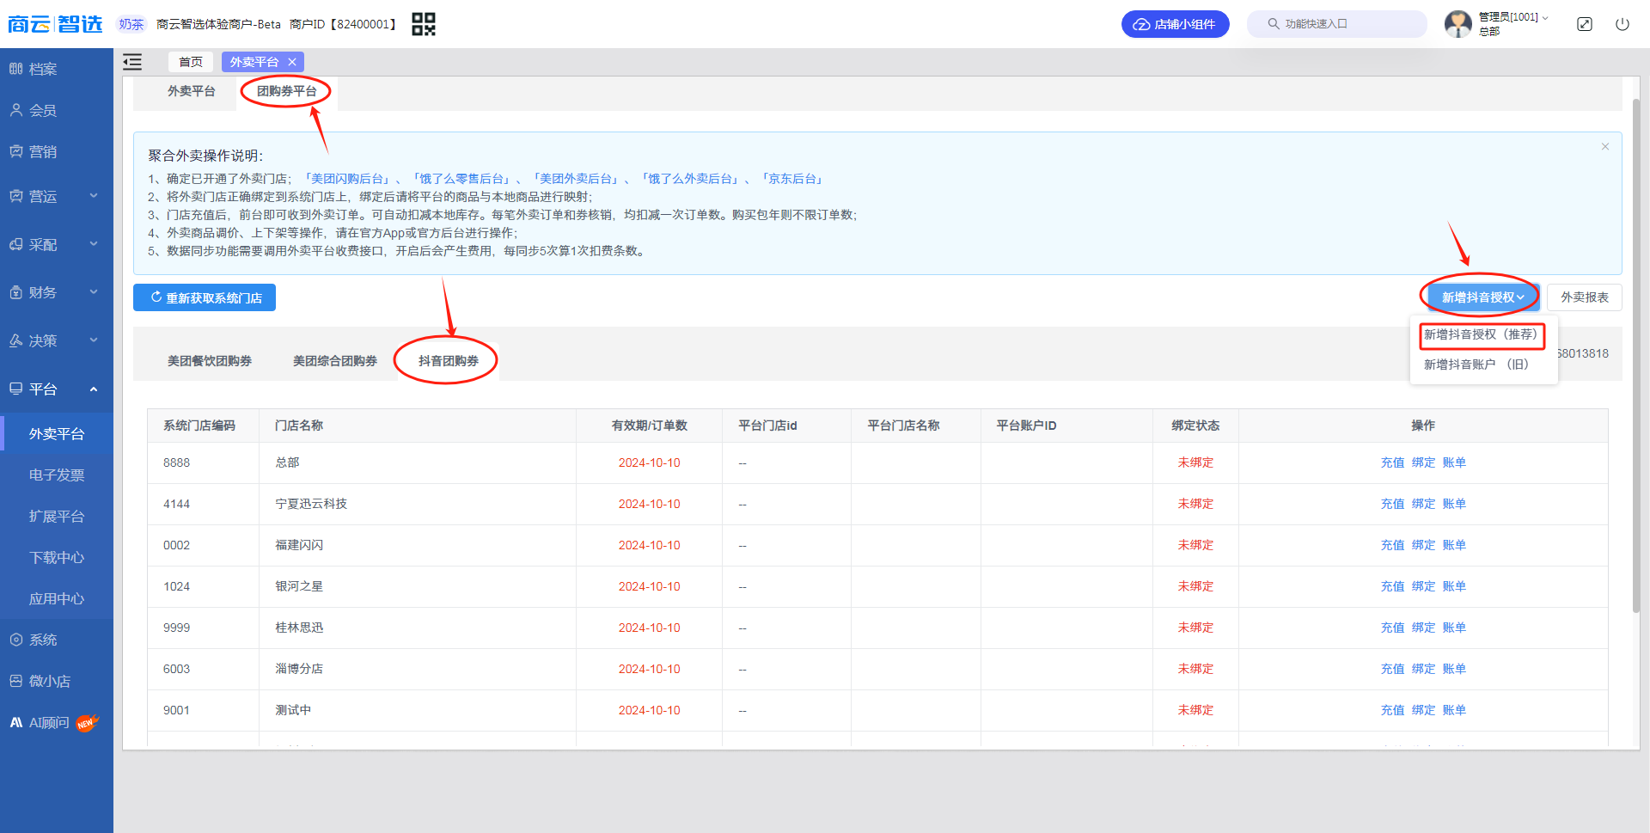
Task: Click the 功能快速入口 search field
Action: coord(1336,24)
